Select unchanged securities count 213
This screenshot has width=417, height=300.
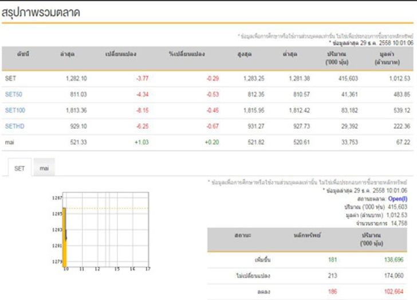click(332, 275)
